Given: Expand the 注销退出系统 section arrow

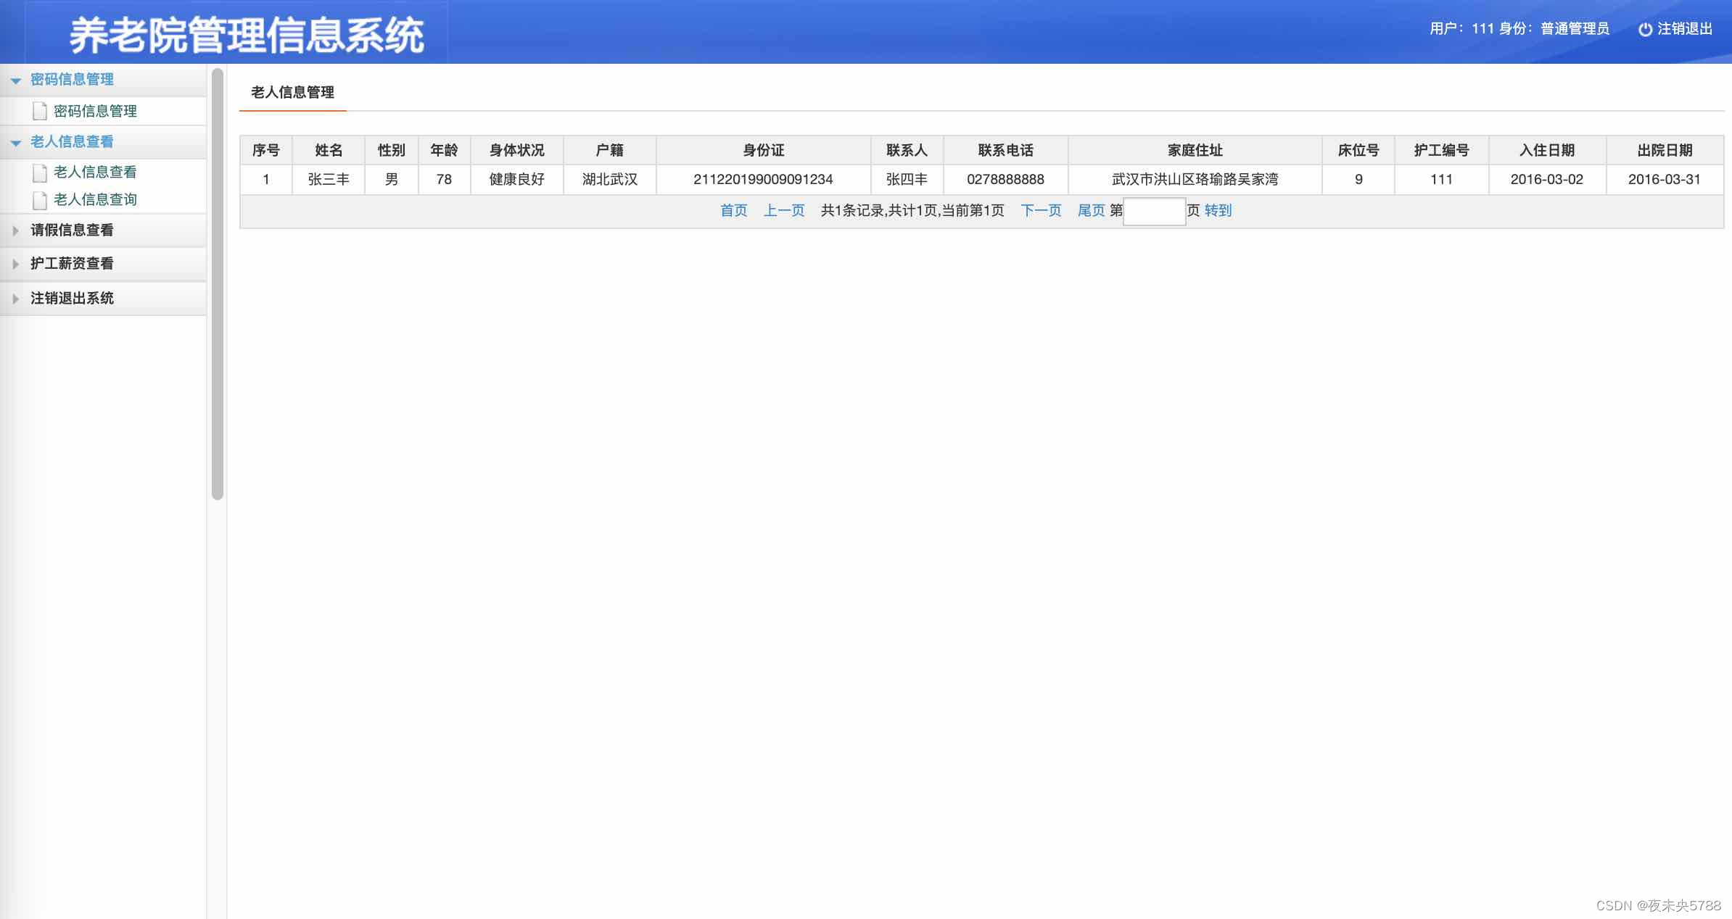Looking at the screenshot, I should pos(16,299).
